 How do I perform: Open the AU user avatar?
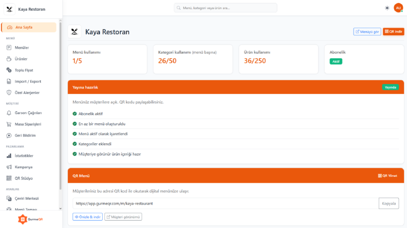point(398,8)
